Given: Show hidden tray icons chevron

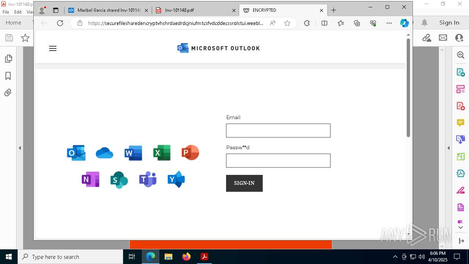Looking at the screenshot, I should (x=395, y=257).
